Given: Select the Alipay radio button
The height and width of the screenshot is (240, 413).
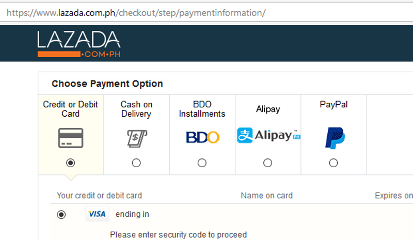Looking at the screenshot, I should [x=267, y=163].
